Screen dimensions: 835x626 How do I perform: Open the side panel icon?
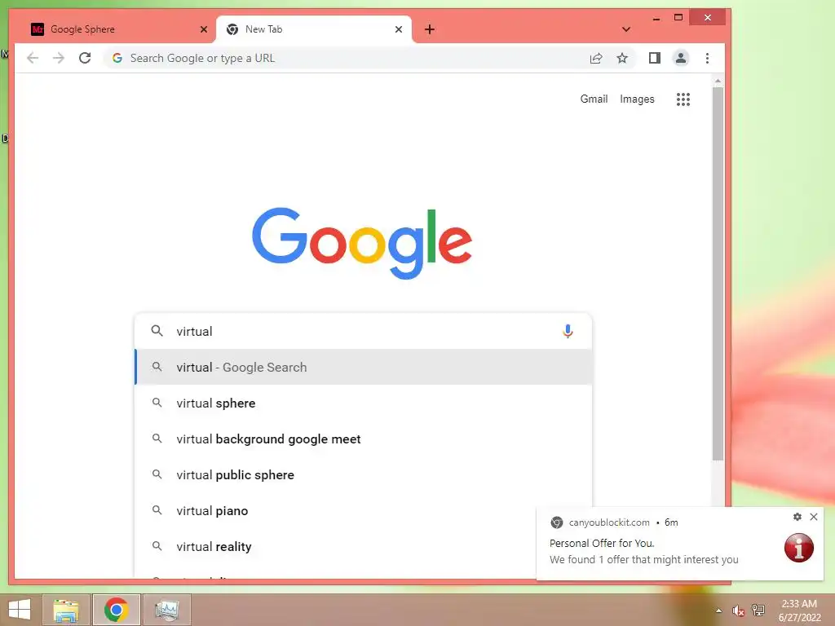point(655,58)
